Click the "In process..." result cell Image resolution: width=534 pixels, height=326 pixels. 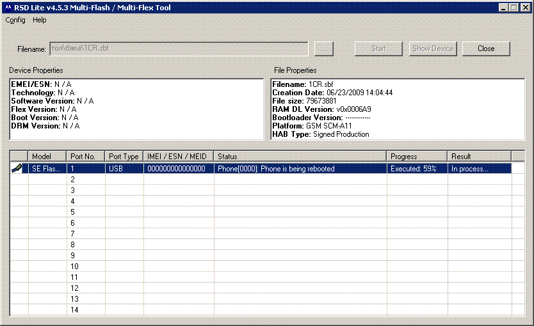coord(480,169)
